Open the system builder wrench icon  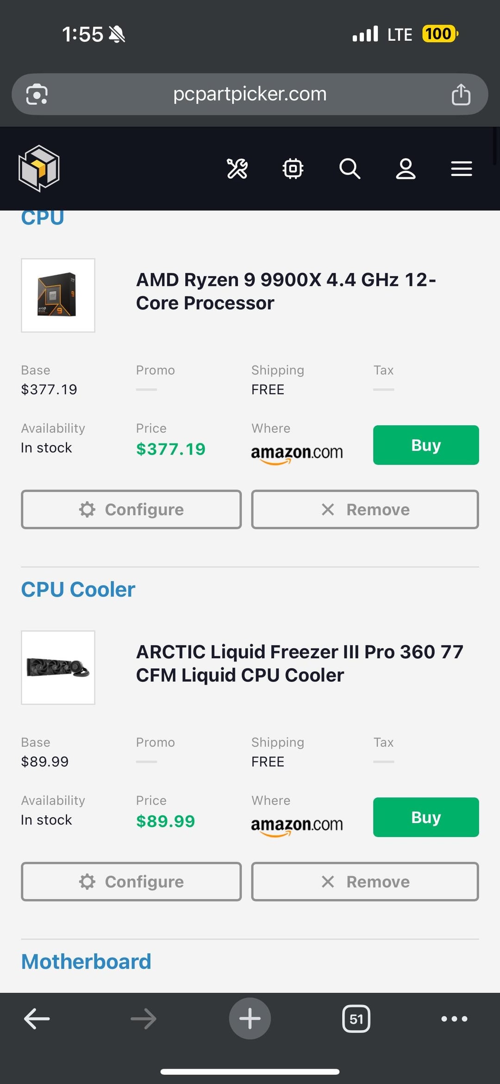[x=237, y=168]
